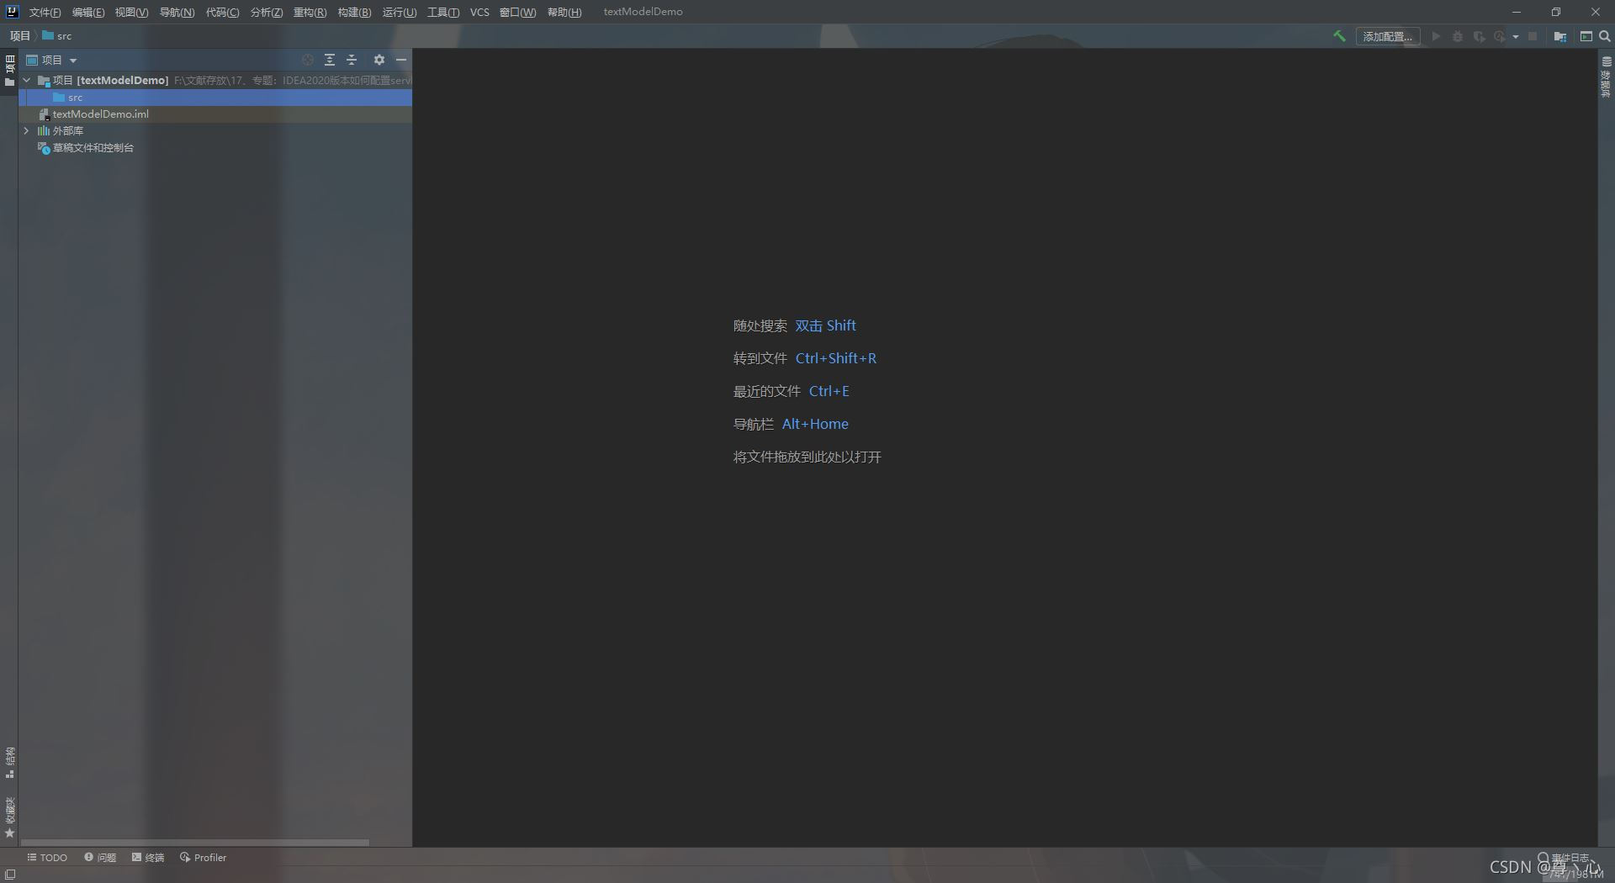The width and height of the screenshot is (1615, 883).
Task: Click the Ctrl+E shortcut hint
Action: tap(829, 391)
